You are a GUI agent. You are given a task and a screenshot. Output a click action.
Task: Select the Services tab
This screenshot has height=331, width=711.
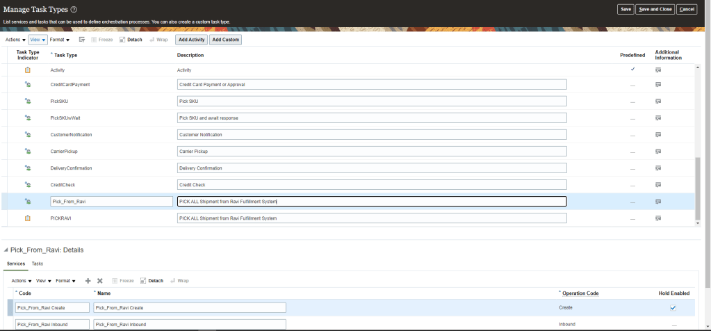15,264
